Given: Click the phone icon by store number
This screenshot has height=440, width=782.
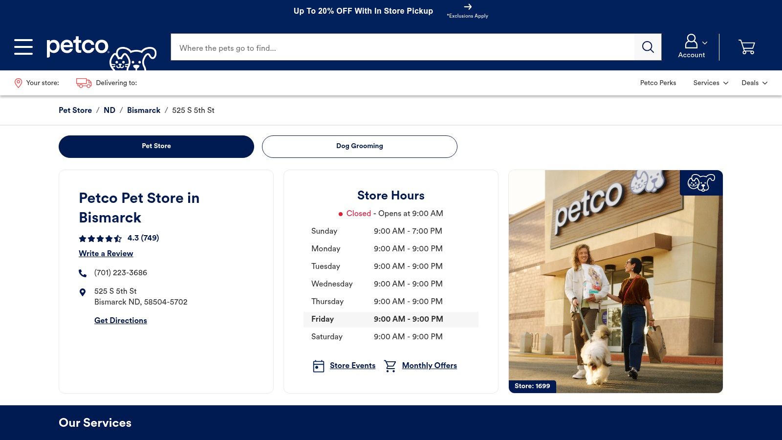Looking at the screenshot, I should click(83, 273).
